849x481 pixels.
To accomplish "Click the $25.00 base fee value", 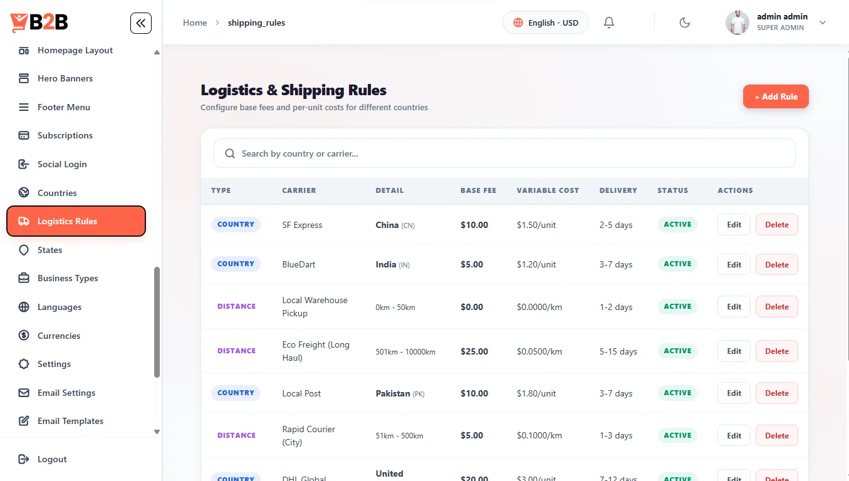I will [x=474, y=351].
